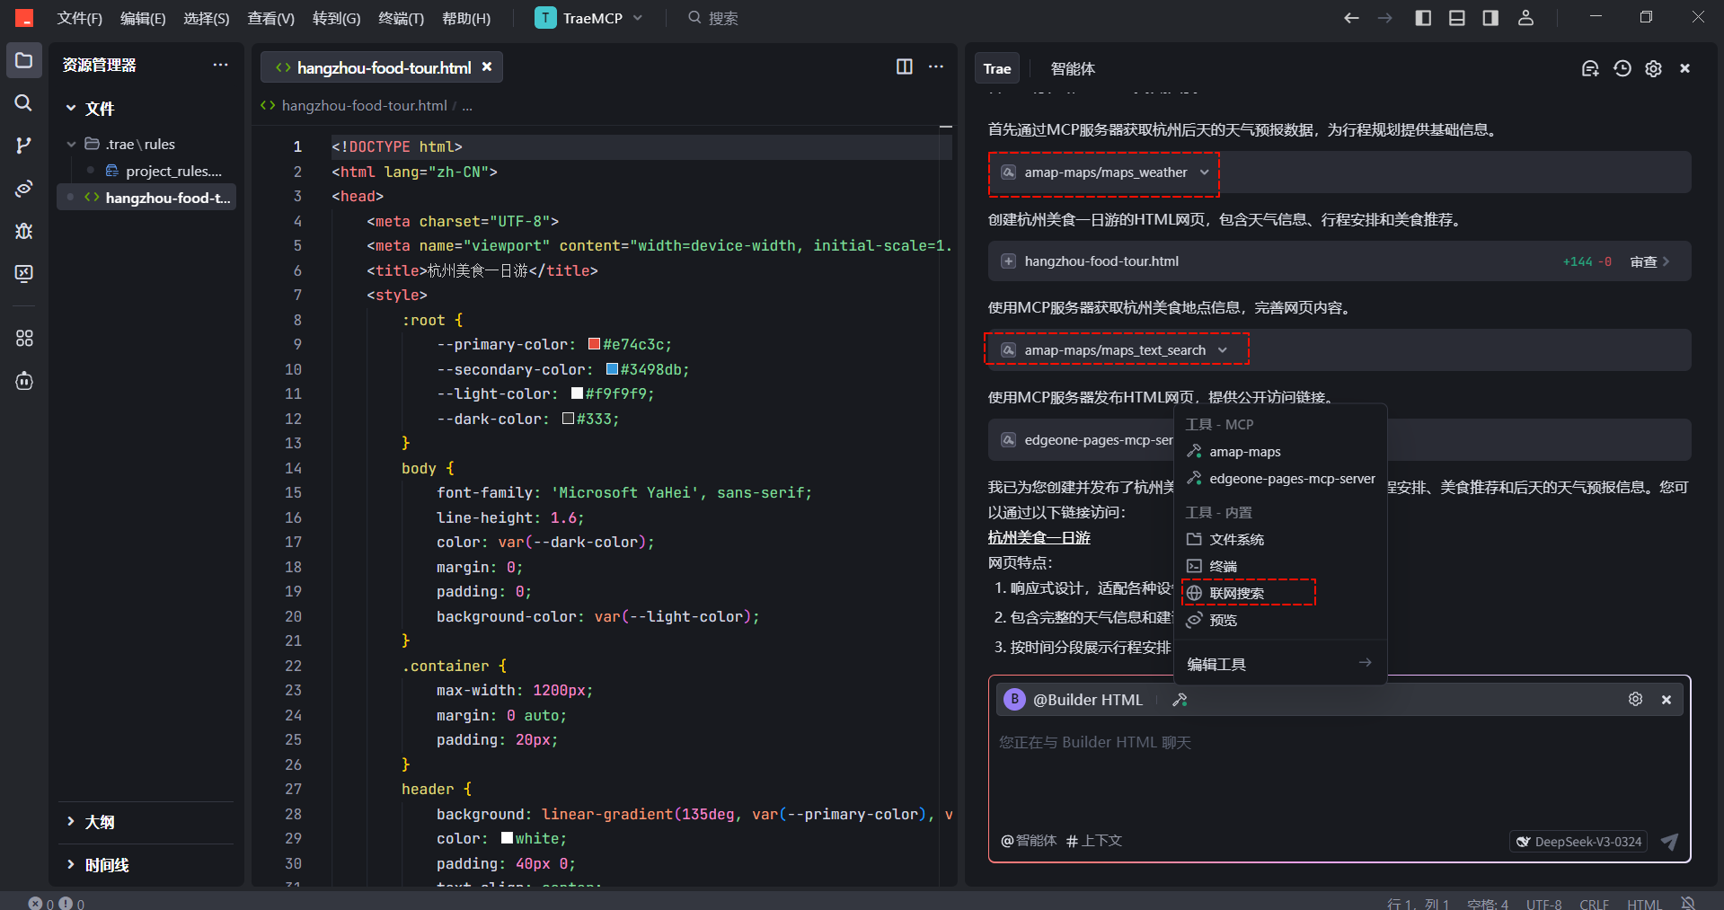Open Builder HTML agent settings gear

coord(1635,699)
